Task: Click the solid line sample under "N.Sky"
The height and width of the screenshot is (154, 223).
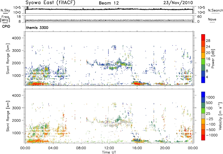Action: pos(5,13)
